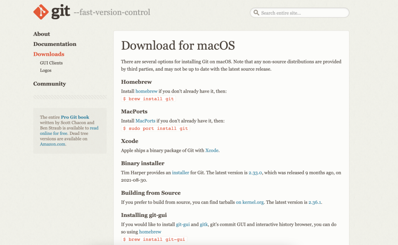Open the About section
This screenshot has height=245, width=398.
point(42,34)
